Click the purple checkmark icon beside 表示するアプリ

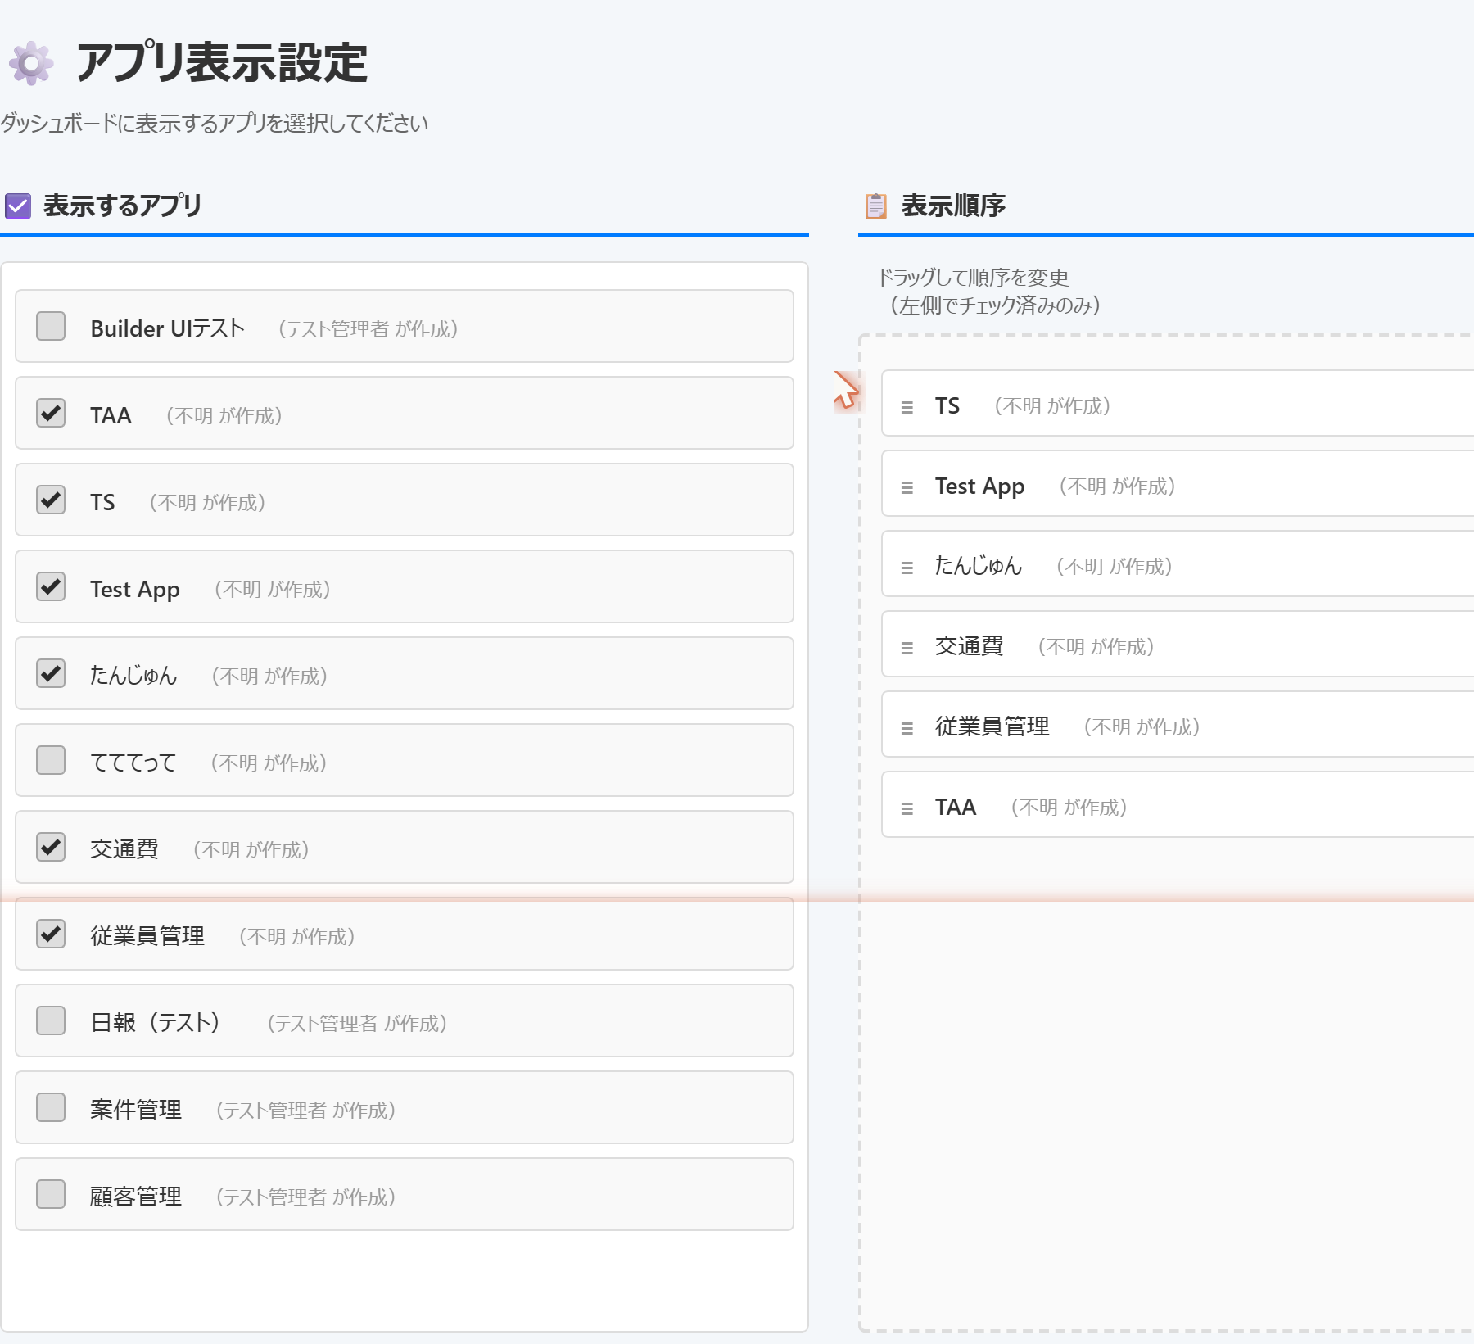tap(18, 206)
